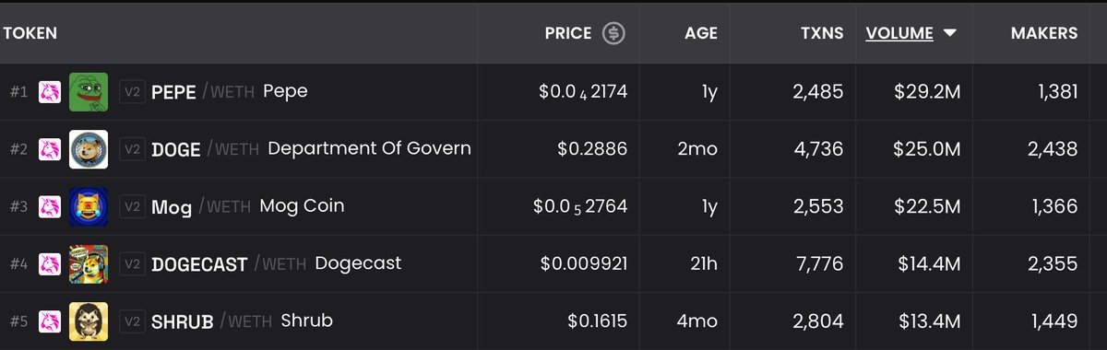1107x350 pixels.
Task: Sort by the PRICE column header
Action: click(x=568, y=33)
